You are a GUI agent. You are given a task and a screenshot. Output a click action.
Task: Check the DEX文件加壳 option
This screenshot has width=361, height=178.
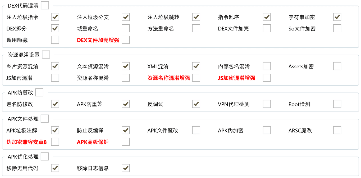click(267, 28)
